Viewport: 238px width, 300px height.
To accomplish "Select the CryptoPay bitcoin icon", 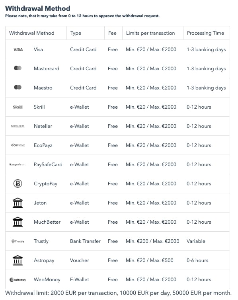I will (18, 184).
